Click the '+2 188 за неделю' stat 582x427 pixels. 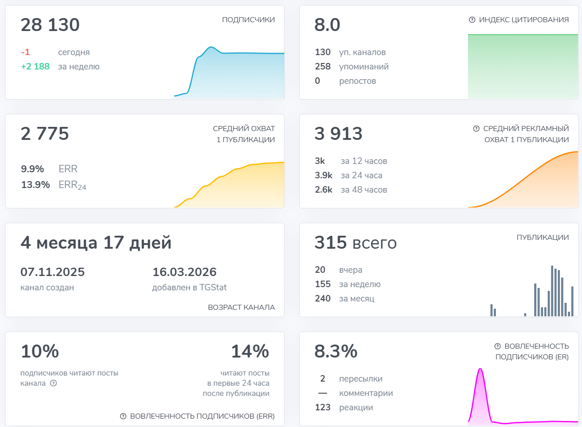(60, 67)
